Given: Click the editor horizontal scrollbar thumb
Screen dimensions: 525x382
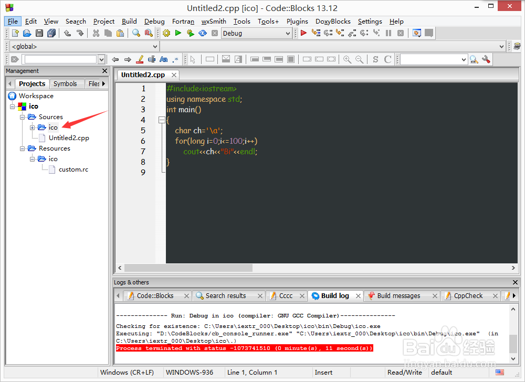Looking at the screenshot, I should tap(188, 268).
